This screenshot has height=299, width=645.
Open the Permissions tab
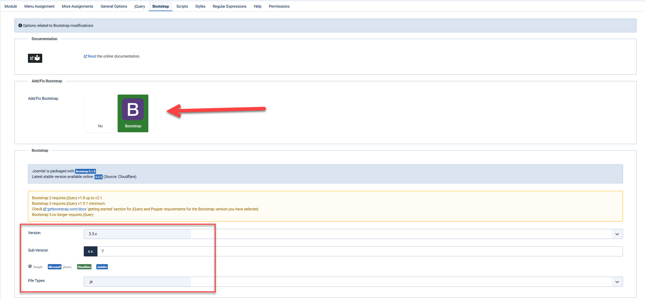[279, 6]
